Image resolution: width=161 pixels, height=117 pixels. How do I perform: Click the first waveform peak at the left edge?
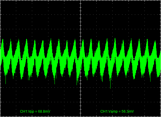click(x=3, y=40)
